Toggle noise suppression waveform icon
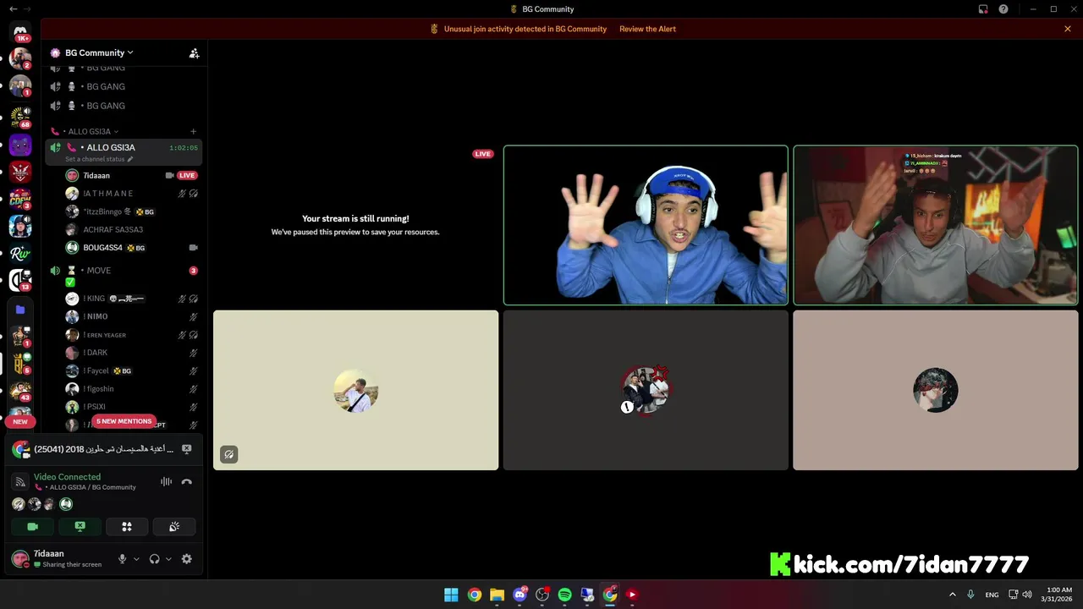The height and width of the screenshot is (609, 1083). pos(166,481)
